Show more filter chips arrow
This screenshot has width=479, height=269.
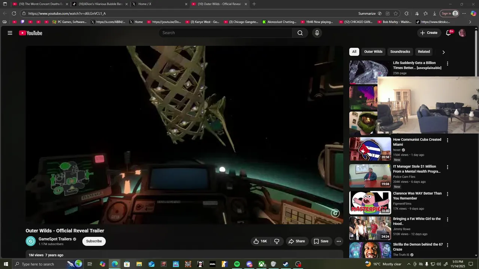tap(443, 52)
